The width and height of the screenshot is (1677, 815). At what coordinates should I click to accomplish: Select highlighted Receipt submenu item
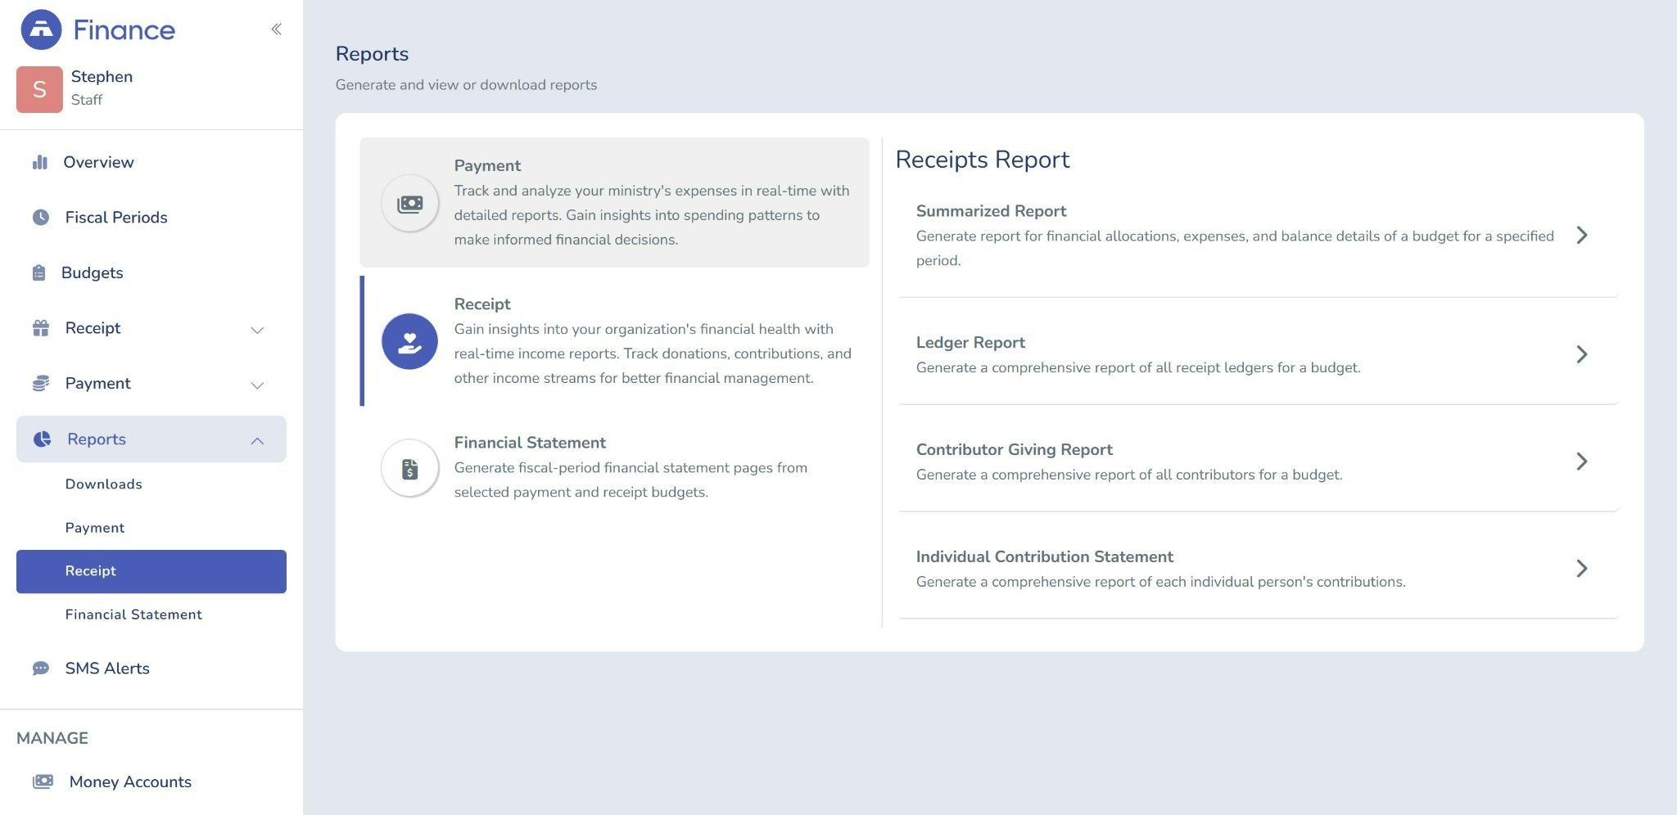151,571
